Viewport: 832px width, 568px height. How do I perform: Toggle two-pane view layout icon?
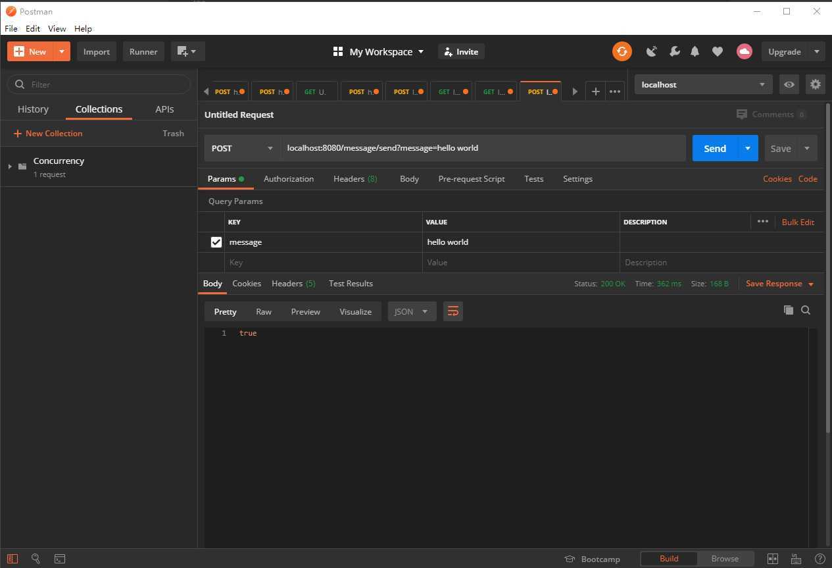click(x=773, y=559)
